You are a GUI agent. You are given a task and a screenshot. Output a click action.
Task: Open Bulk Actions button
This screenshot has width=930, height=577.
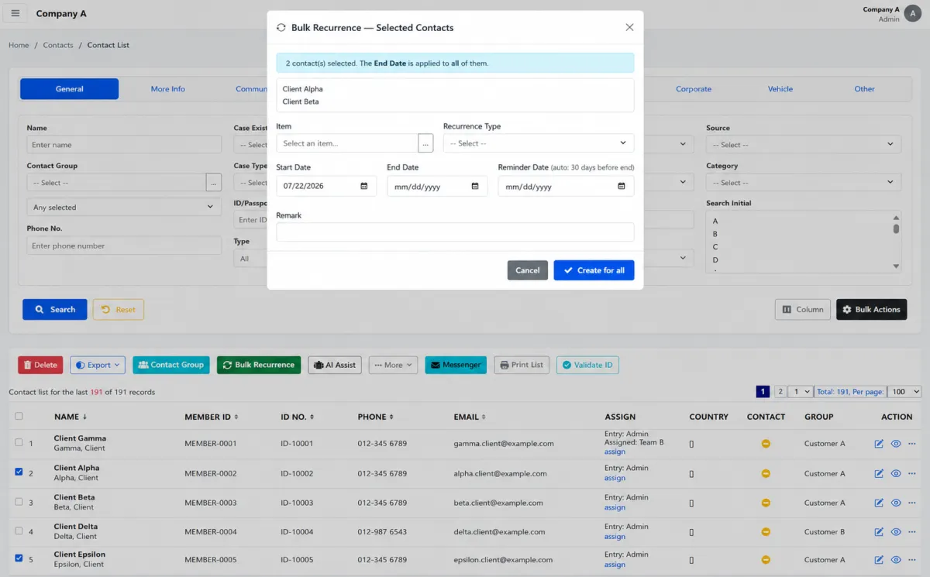[871, 310]
